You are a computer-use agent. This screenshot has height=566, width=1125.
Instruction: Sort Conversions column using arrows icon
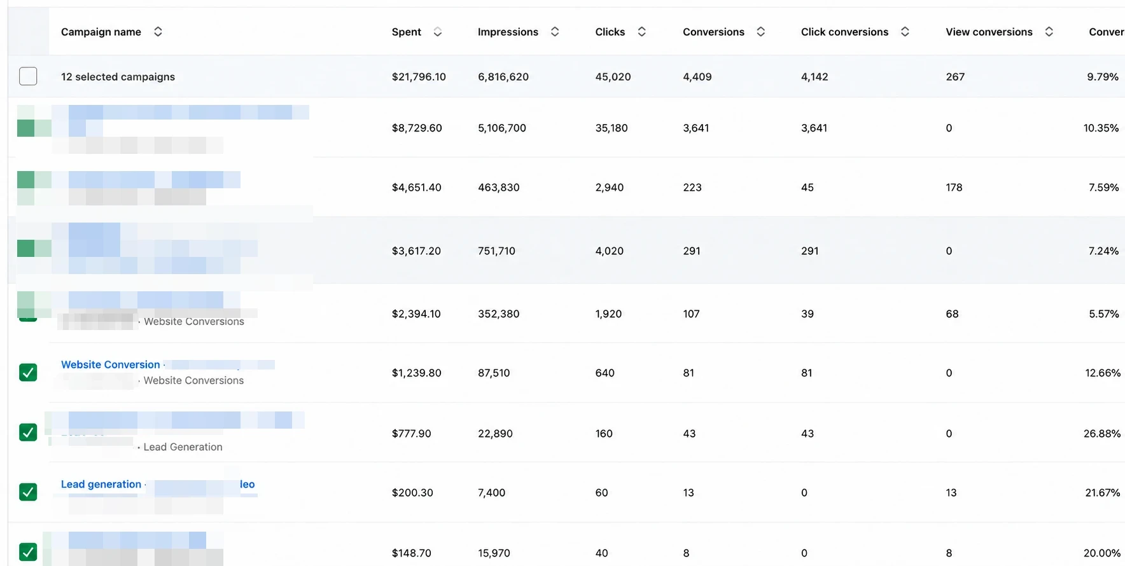(x=760, y=32)
